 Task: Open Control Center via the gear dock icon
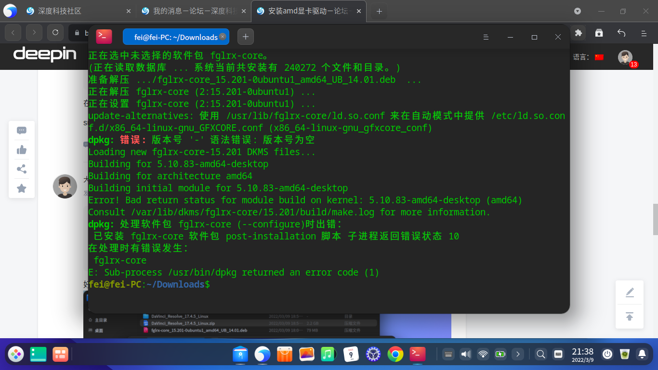coord(372,354)
